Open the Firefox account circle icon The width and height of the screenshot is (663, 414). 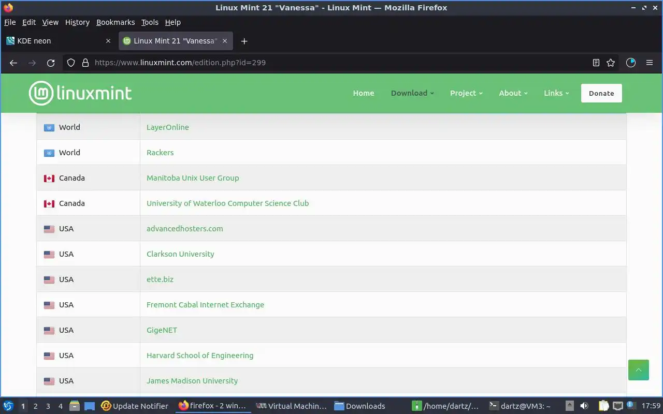pos(631,63)
